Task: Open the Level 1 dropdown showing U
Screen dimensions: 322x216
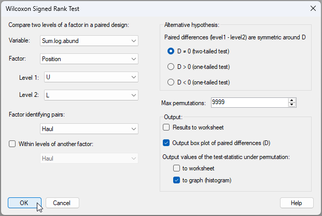Action: tap(91, 77)
